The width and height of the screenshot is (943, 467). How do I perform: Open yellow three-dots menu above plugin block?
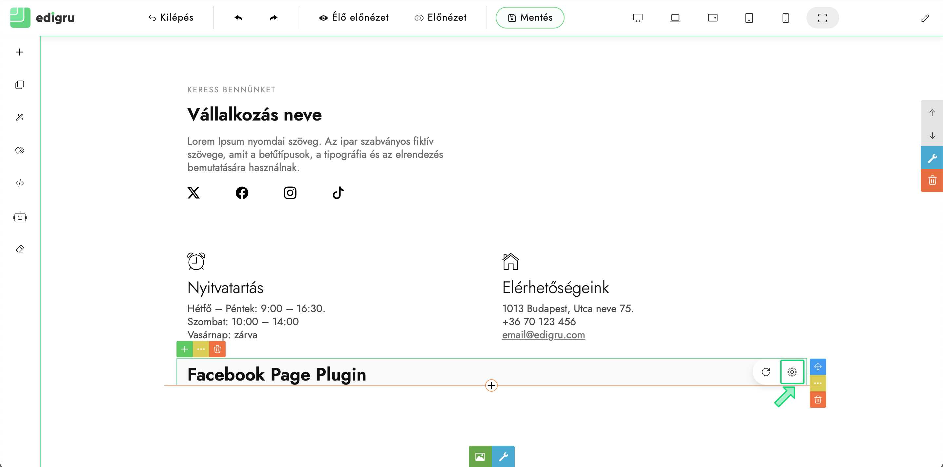tap(201, 349)
